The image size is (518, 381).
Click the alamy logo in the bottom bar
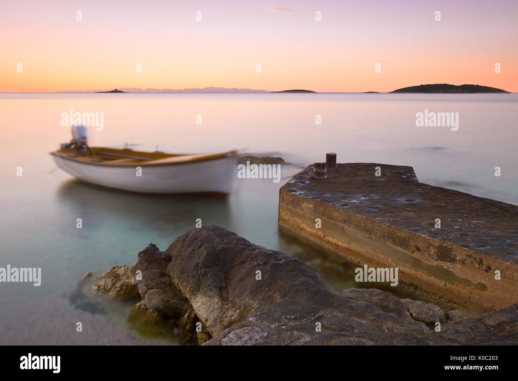(40, 363)
